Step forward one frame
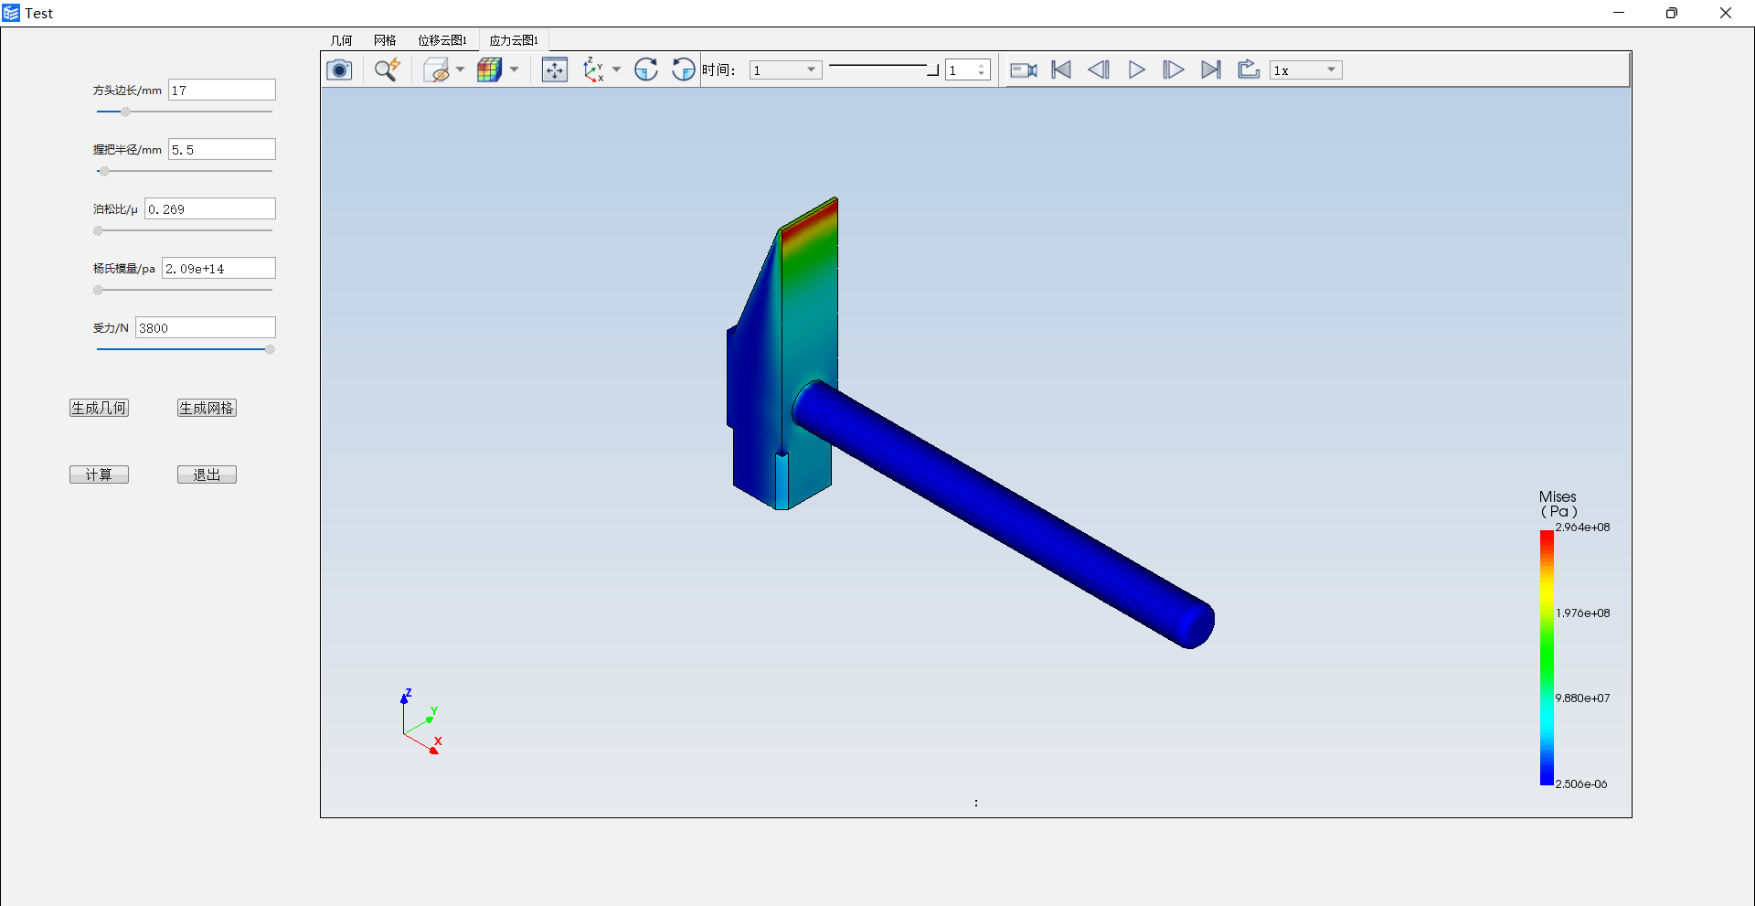Screen dimensions: 1755x906 coord(1174,69)
